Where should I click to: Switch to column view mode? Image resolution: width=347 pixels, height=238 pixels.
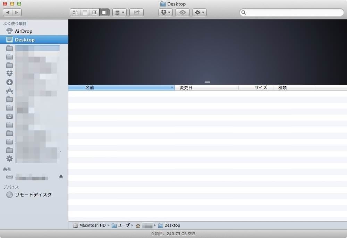(95, 12)
